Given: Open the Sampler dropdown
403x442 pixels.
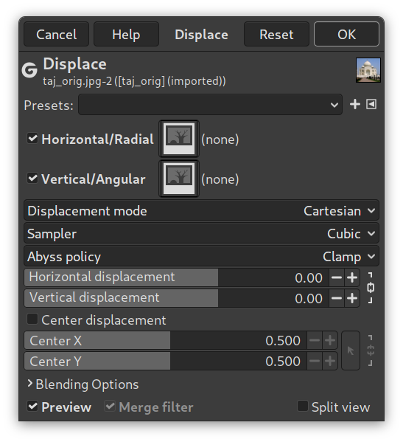Looking at the screenshot, I should coord(202,233).
